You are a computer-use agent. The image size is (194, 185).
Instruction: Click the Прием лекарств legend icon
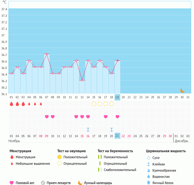pyautogui.click(x=43, y=183)
